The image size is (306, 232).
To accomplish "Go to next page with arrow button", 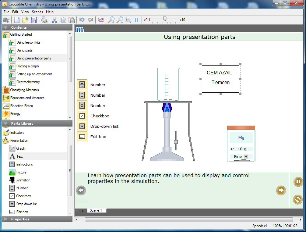I will tap(281, 190).
